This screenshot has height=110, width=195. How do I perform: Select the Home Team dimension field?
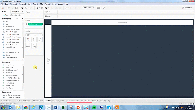[x=10, y=27]
